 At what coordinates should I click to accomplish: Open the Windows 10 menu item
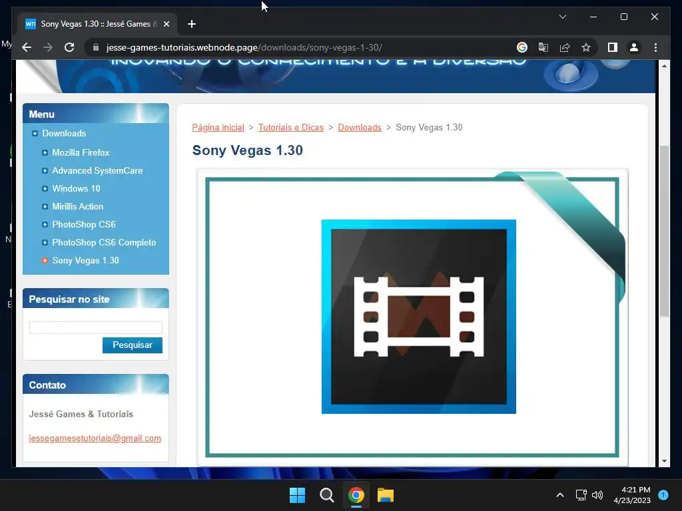click(76, 188)
